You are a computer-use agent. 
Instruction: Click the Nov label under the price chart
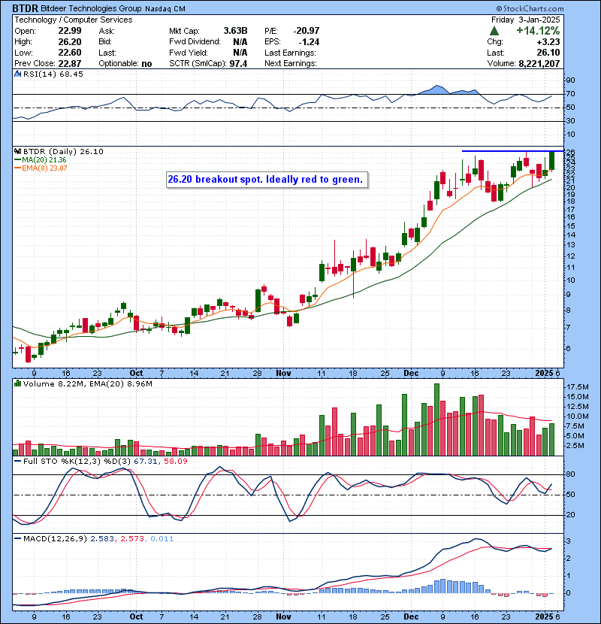(283, 374)
